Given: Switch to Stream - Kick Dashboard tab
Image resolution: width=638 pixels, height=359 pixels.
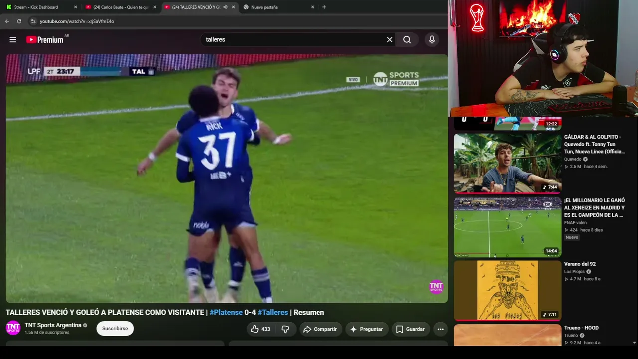Looking at the screenshot, I should point(41,7).
